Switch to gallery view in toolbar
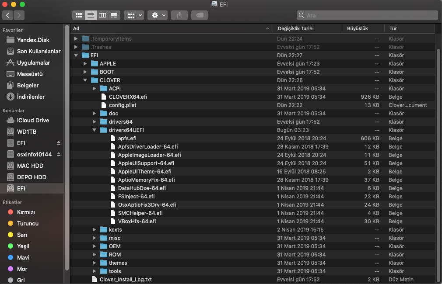 point(114,15)
